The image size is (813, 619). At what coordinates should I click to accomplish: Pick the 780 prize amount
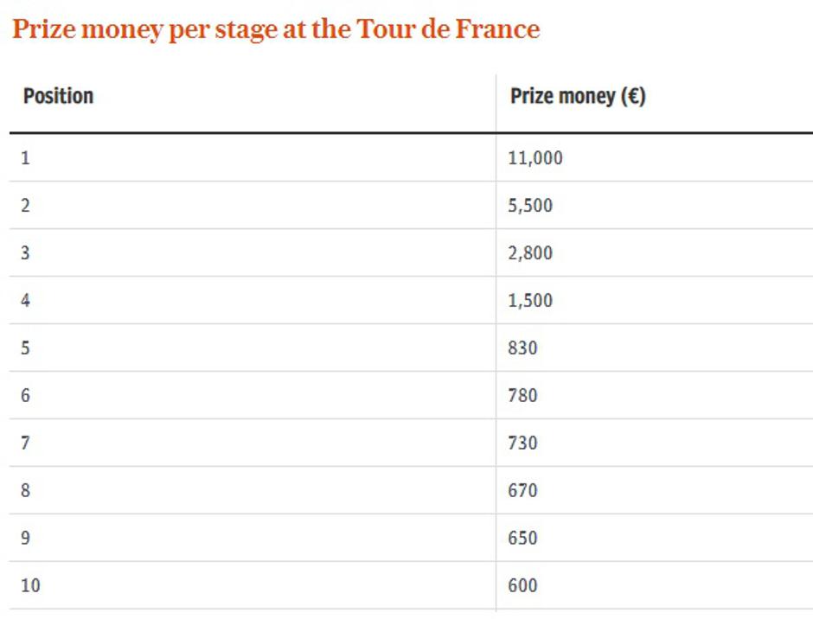click(x=522, y=396)
